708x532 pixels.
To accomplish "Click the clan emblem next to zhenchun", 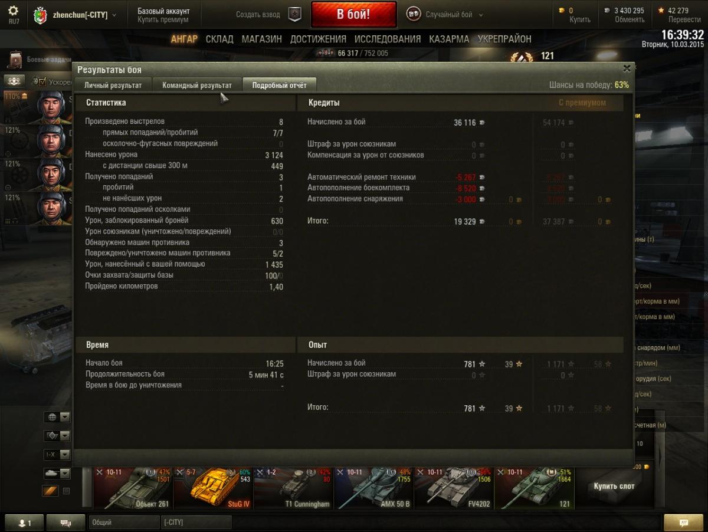I will coord(41,14).
